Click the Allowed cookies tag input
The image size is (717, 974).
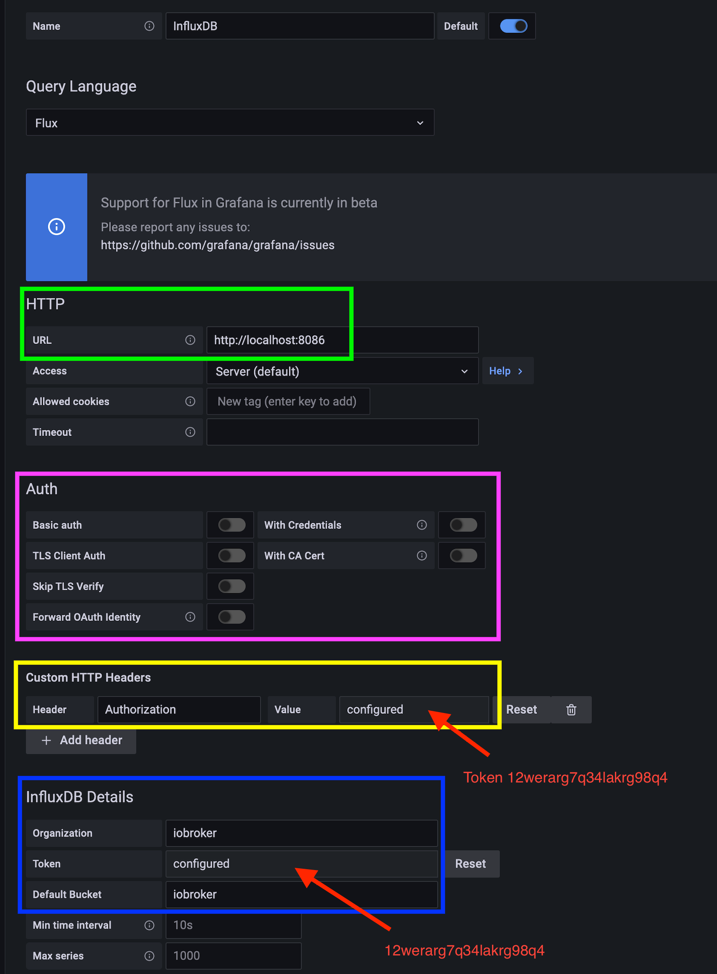coord(288,401)
